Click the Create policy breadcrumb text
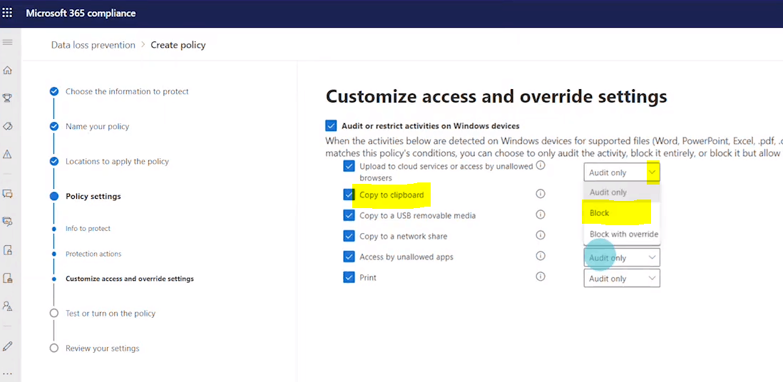 pos(178,45)
